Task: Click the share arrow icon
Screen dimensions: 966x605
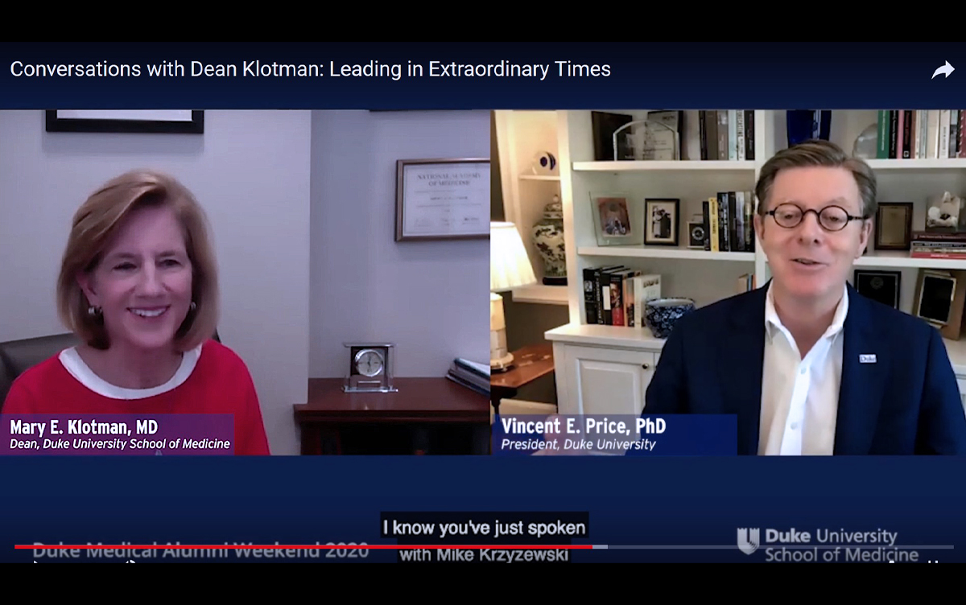Action: click(943, 71)
